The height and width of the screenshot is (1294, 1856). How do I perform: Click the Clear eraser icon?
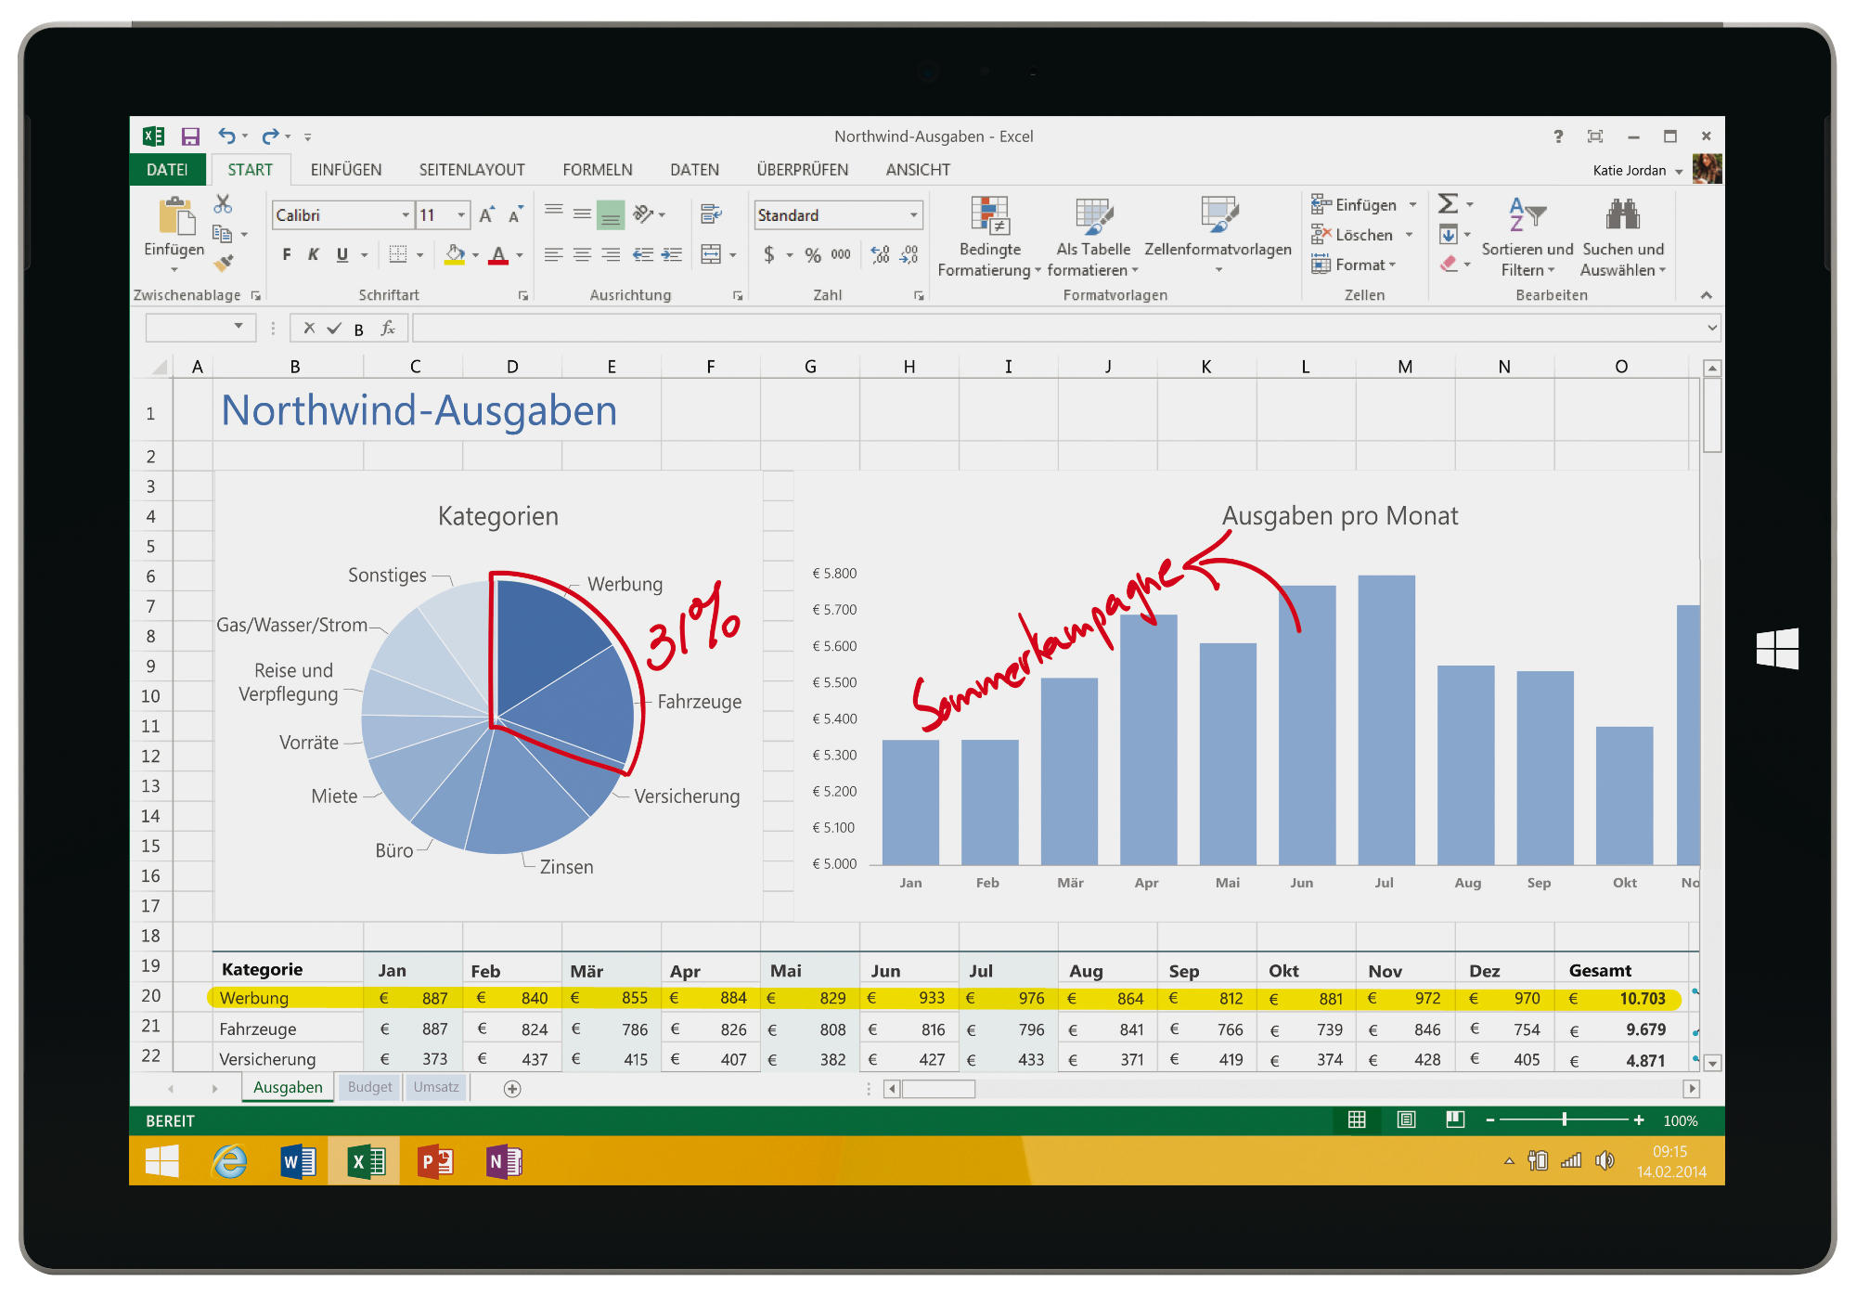coord(1448,265)
